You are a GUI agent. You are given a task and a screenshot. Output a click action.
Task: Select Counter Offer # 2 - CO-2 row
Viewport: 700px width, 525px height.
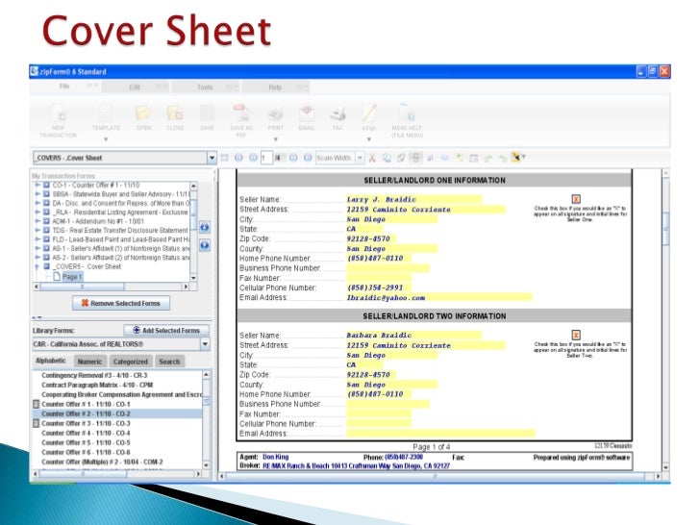tap(117, 413)
